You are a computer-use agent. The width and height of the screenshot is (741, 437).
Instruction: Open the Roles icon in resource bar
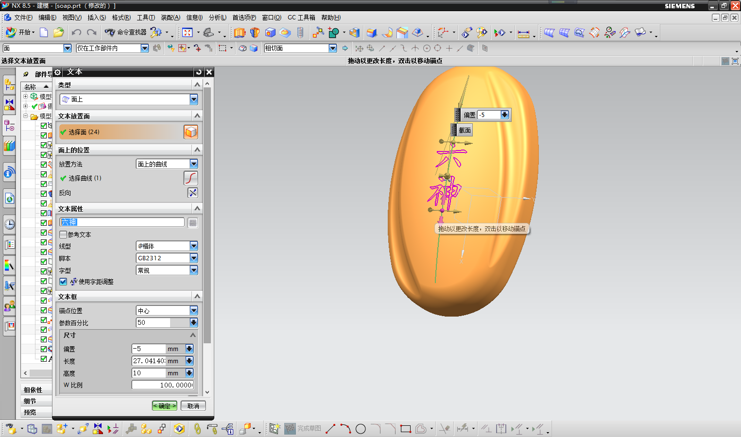click(x=9, y=306)
